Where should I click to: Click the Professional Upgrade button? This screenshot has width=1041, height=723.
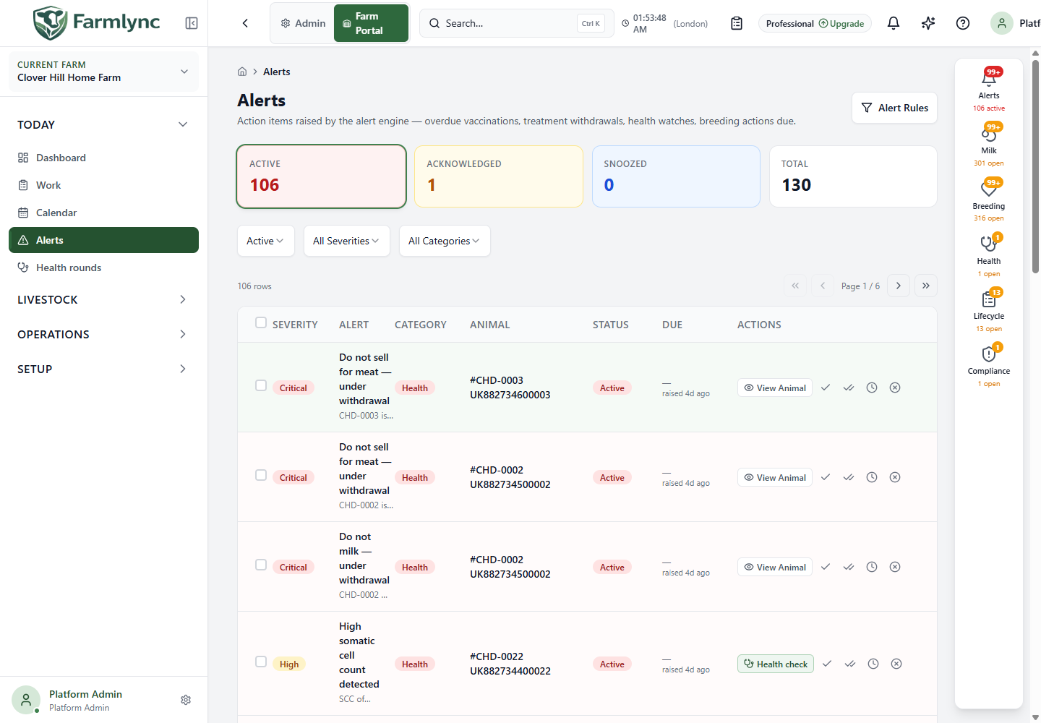(815, 23)
